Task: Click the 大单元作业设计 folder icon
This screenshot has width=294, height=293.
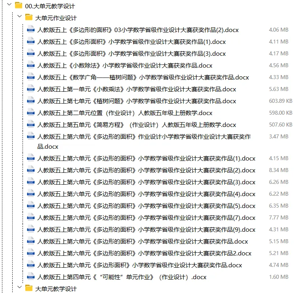Action: (x=29, y=17)
